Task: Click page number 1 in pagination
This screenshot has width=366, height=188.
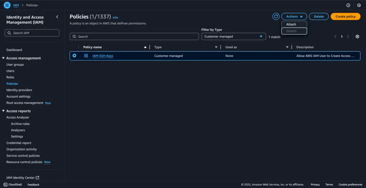Action: click(342, 37)
